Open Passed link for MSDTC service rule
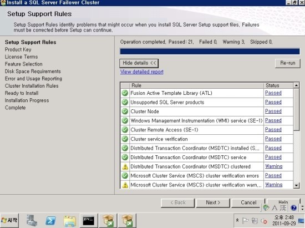Viewport: 305px width, 228px height. (273, 157)
